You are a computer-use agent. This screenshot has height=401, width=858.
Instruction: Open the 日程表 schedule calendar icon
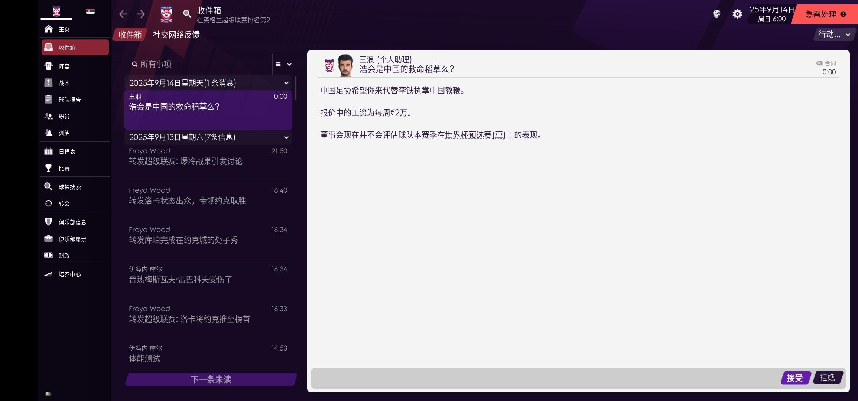pyautogui.click(x=49, y=151)
